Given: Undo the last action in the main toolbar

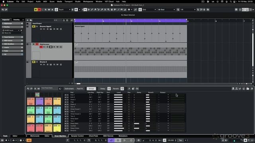Looking at the screenshot, I should click(3, 10).
